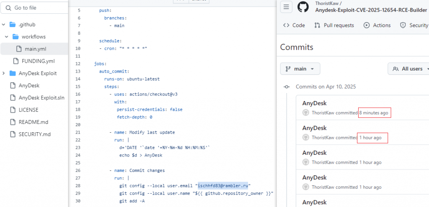Switch to the Actions tab
This screenshot has height=207, width=429.
click(377, 25)
